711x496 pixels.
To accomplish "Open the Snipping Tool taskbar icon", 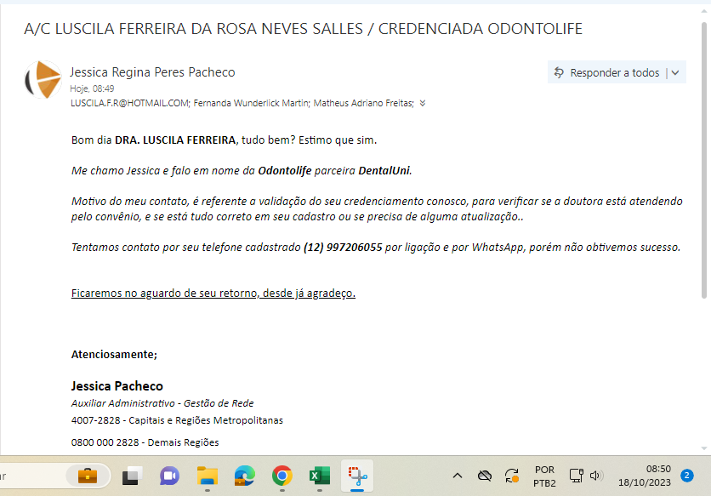I will pyautogui.click(x=357, y=476).
